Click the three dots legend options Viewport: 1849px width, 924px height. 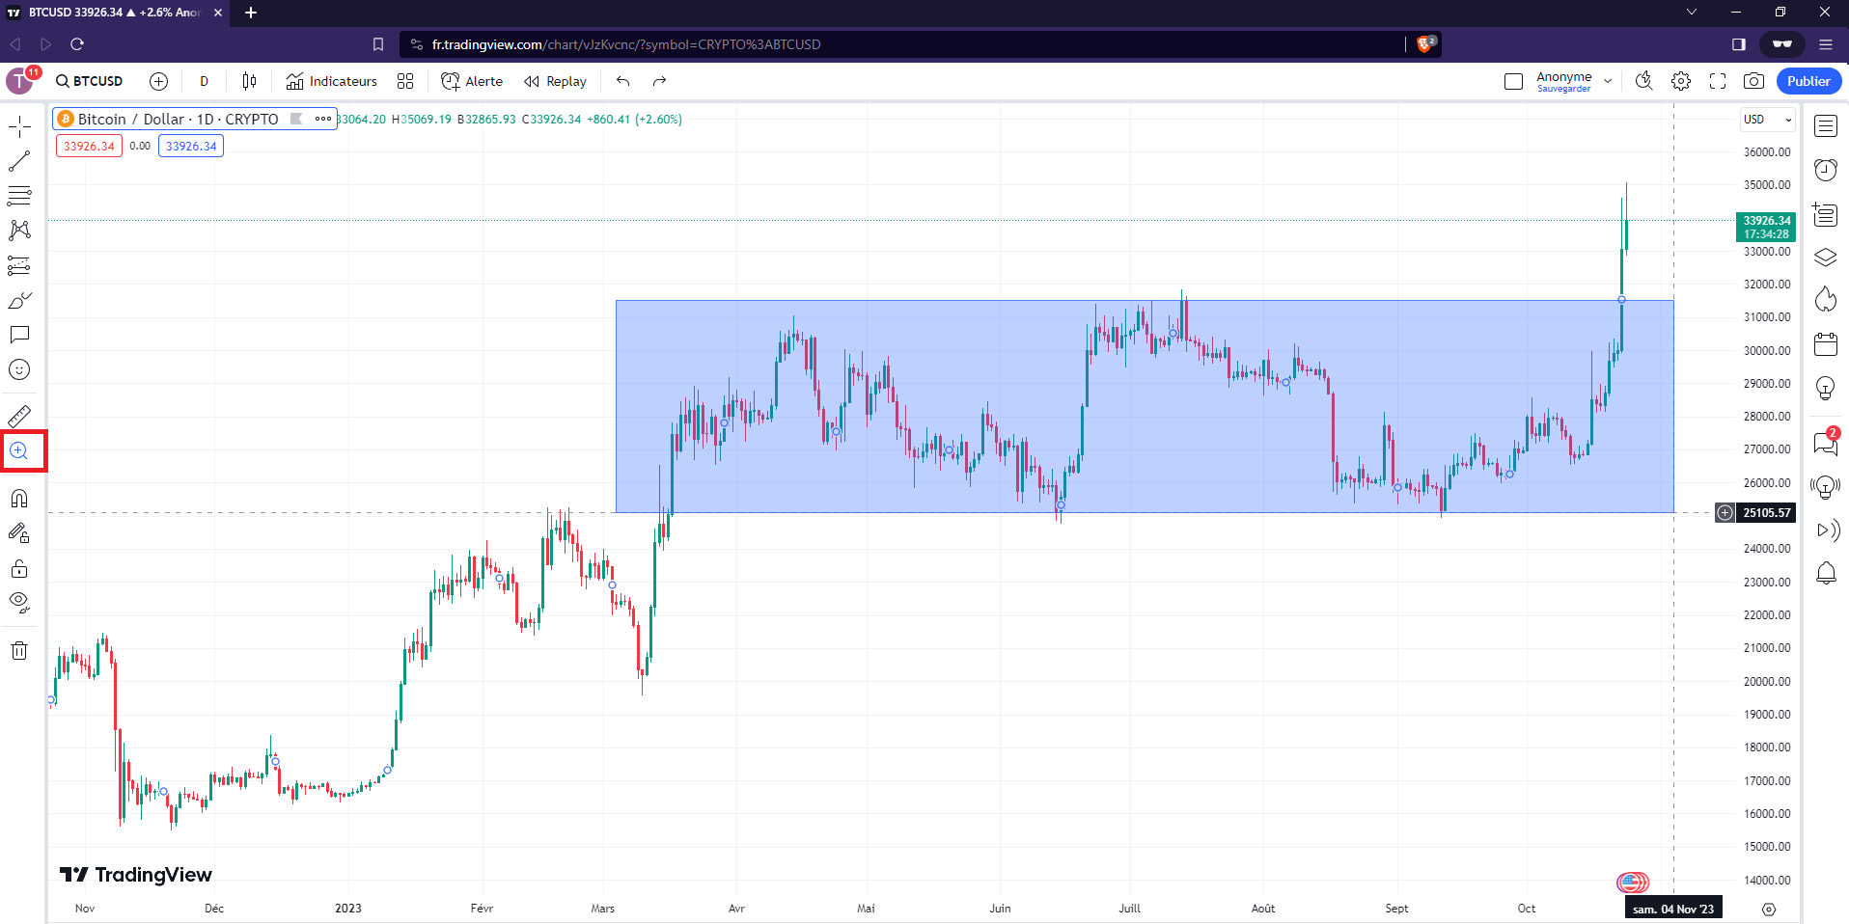tap(323, 119)
